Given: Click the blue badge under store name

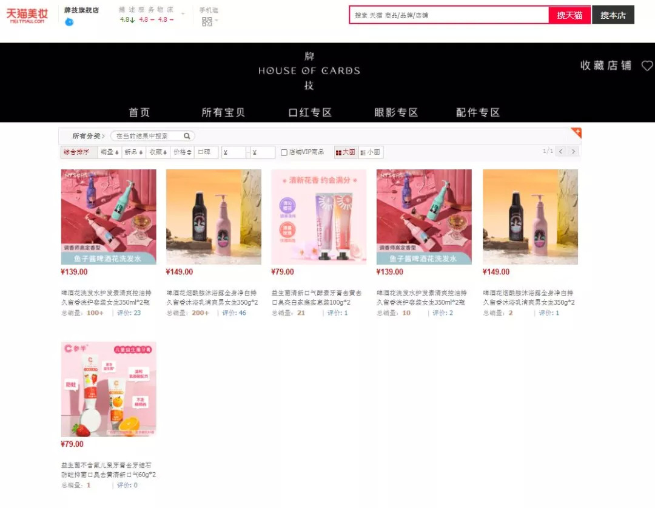Looking at the screenshot, I should [x=69, y=22].
